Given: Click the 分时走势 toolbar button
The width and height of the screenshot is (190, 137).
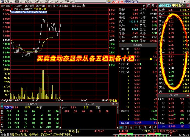Looking at the screenshot, I should (6, 6).
